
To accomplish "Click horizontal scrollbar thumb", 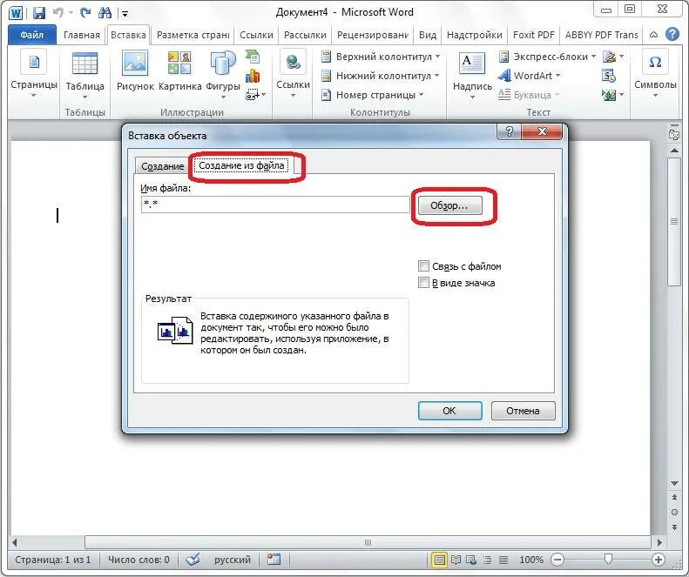I will point(368,542).
